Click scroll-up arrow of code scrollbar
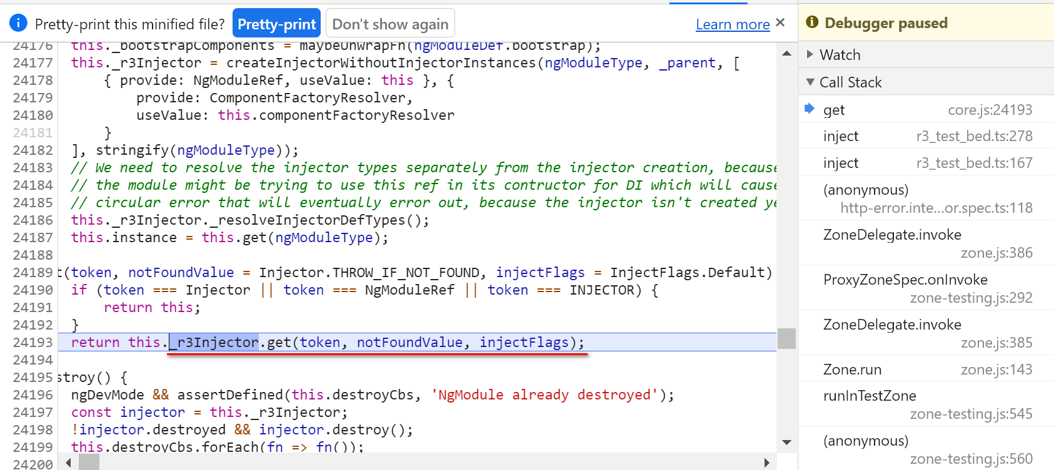 click(786, 54)
